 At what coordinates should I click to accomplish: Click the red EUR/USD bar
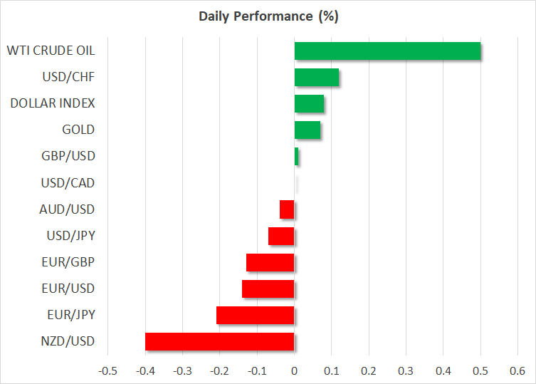click(x=268, y=289)
